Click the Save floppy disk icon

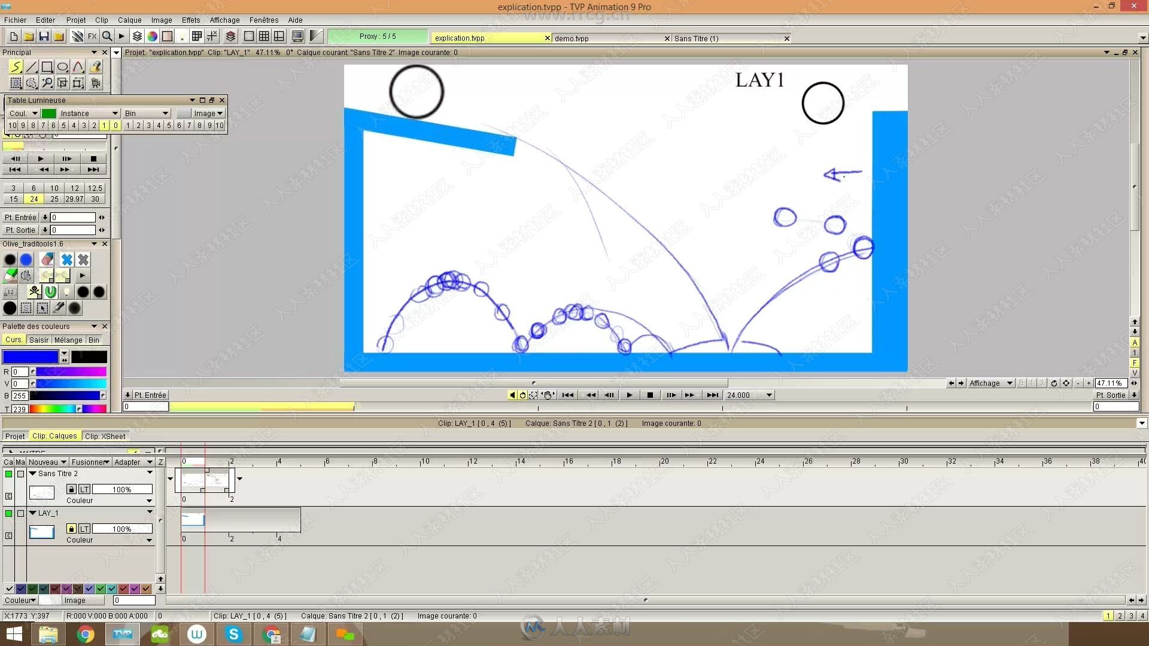pos(44,36)
